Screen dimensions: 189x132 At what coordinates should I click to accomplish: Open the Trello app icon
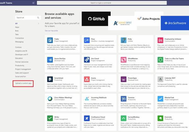pyautogui.click(x=50, y=40)
